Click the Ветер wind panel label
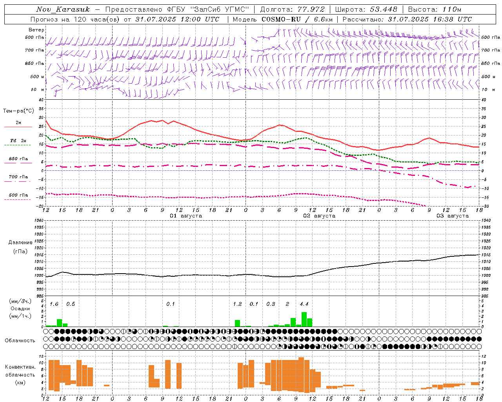Screen dimensions: 502x402 pyautogui.click(x=36, y=30)
